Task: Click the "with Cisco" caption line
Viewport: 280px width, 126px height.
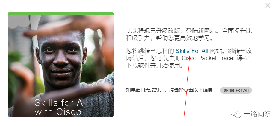Action: tap(58, 112)
